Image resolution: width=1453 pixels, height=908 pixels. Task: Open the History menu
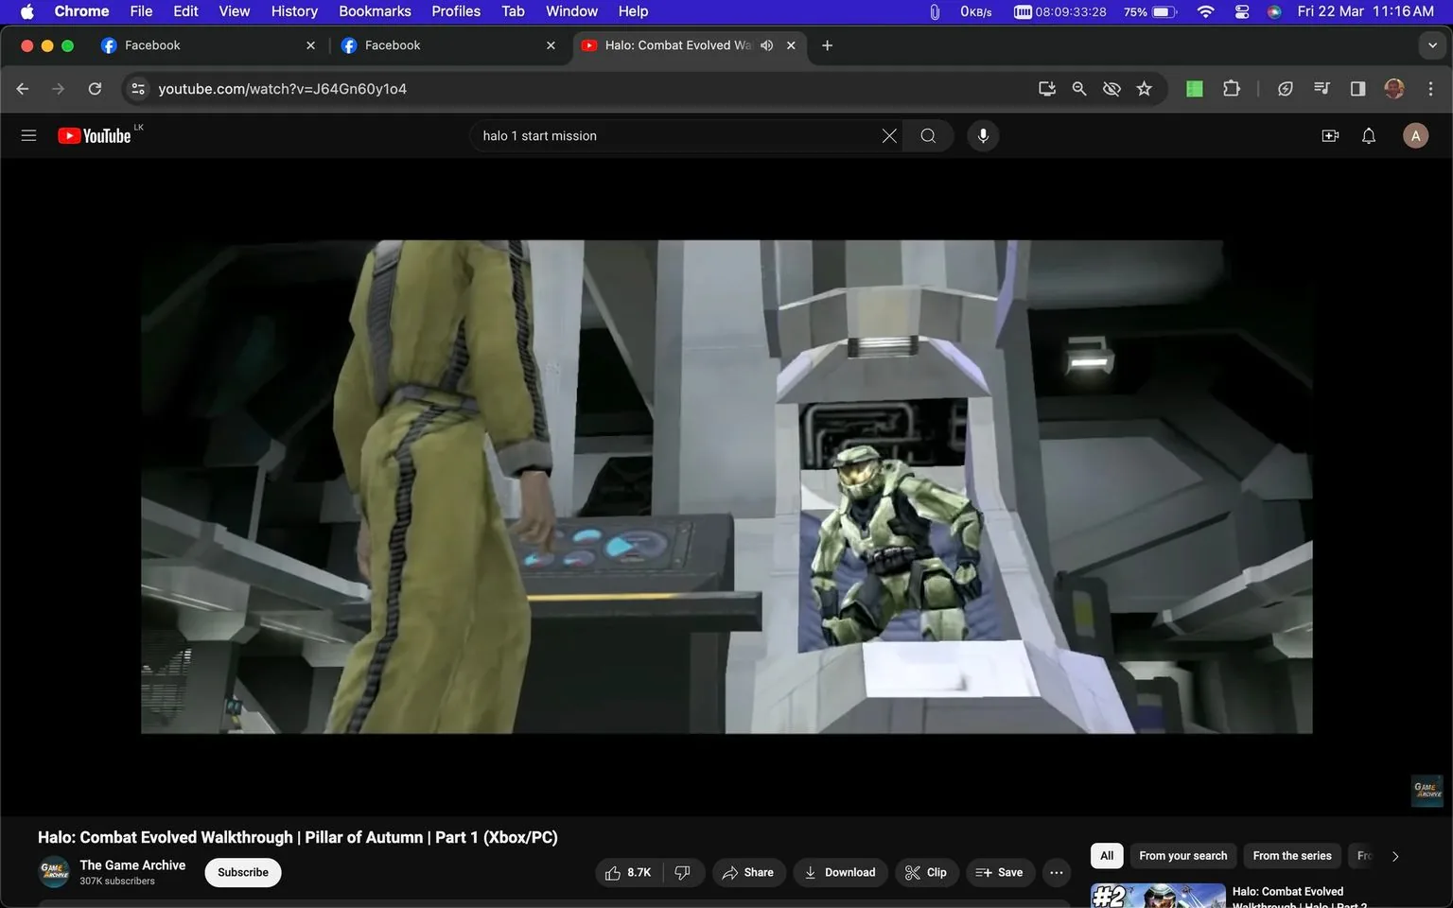point(293,11)
